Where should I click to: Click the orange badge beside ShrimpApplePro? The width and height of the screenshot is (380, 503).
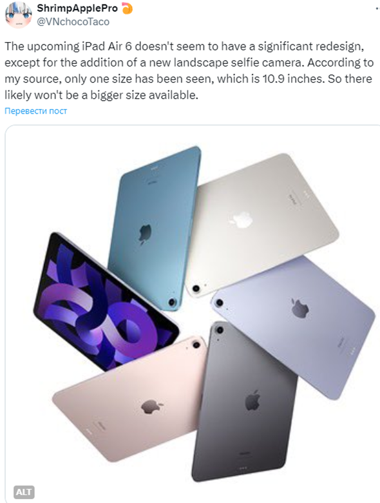click(127, 8)
